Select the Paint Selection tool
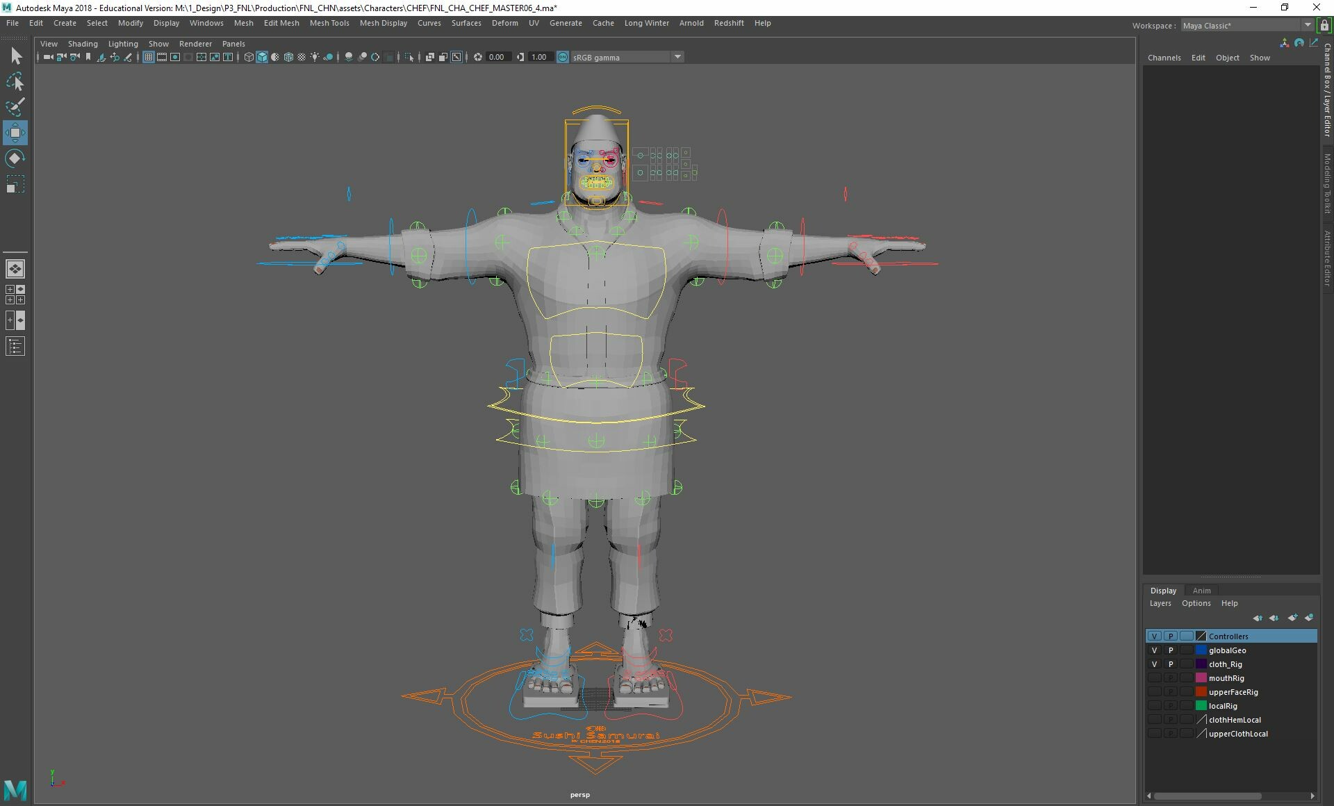1334x806 pixels. (x=16, y=107)
